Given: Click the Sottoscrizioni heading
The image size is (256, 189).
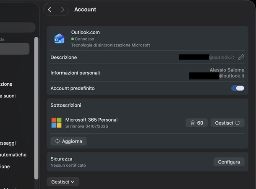Looking at the screenshot, I should pyautogui.click(x=66, y=105).
